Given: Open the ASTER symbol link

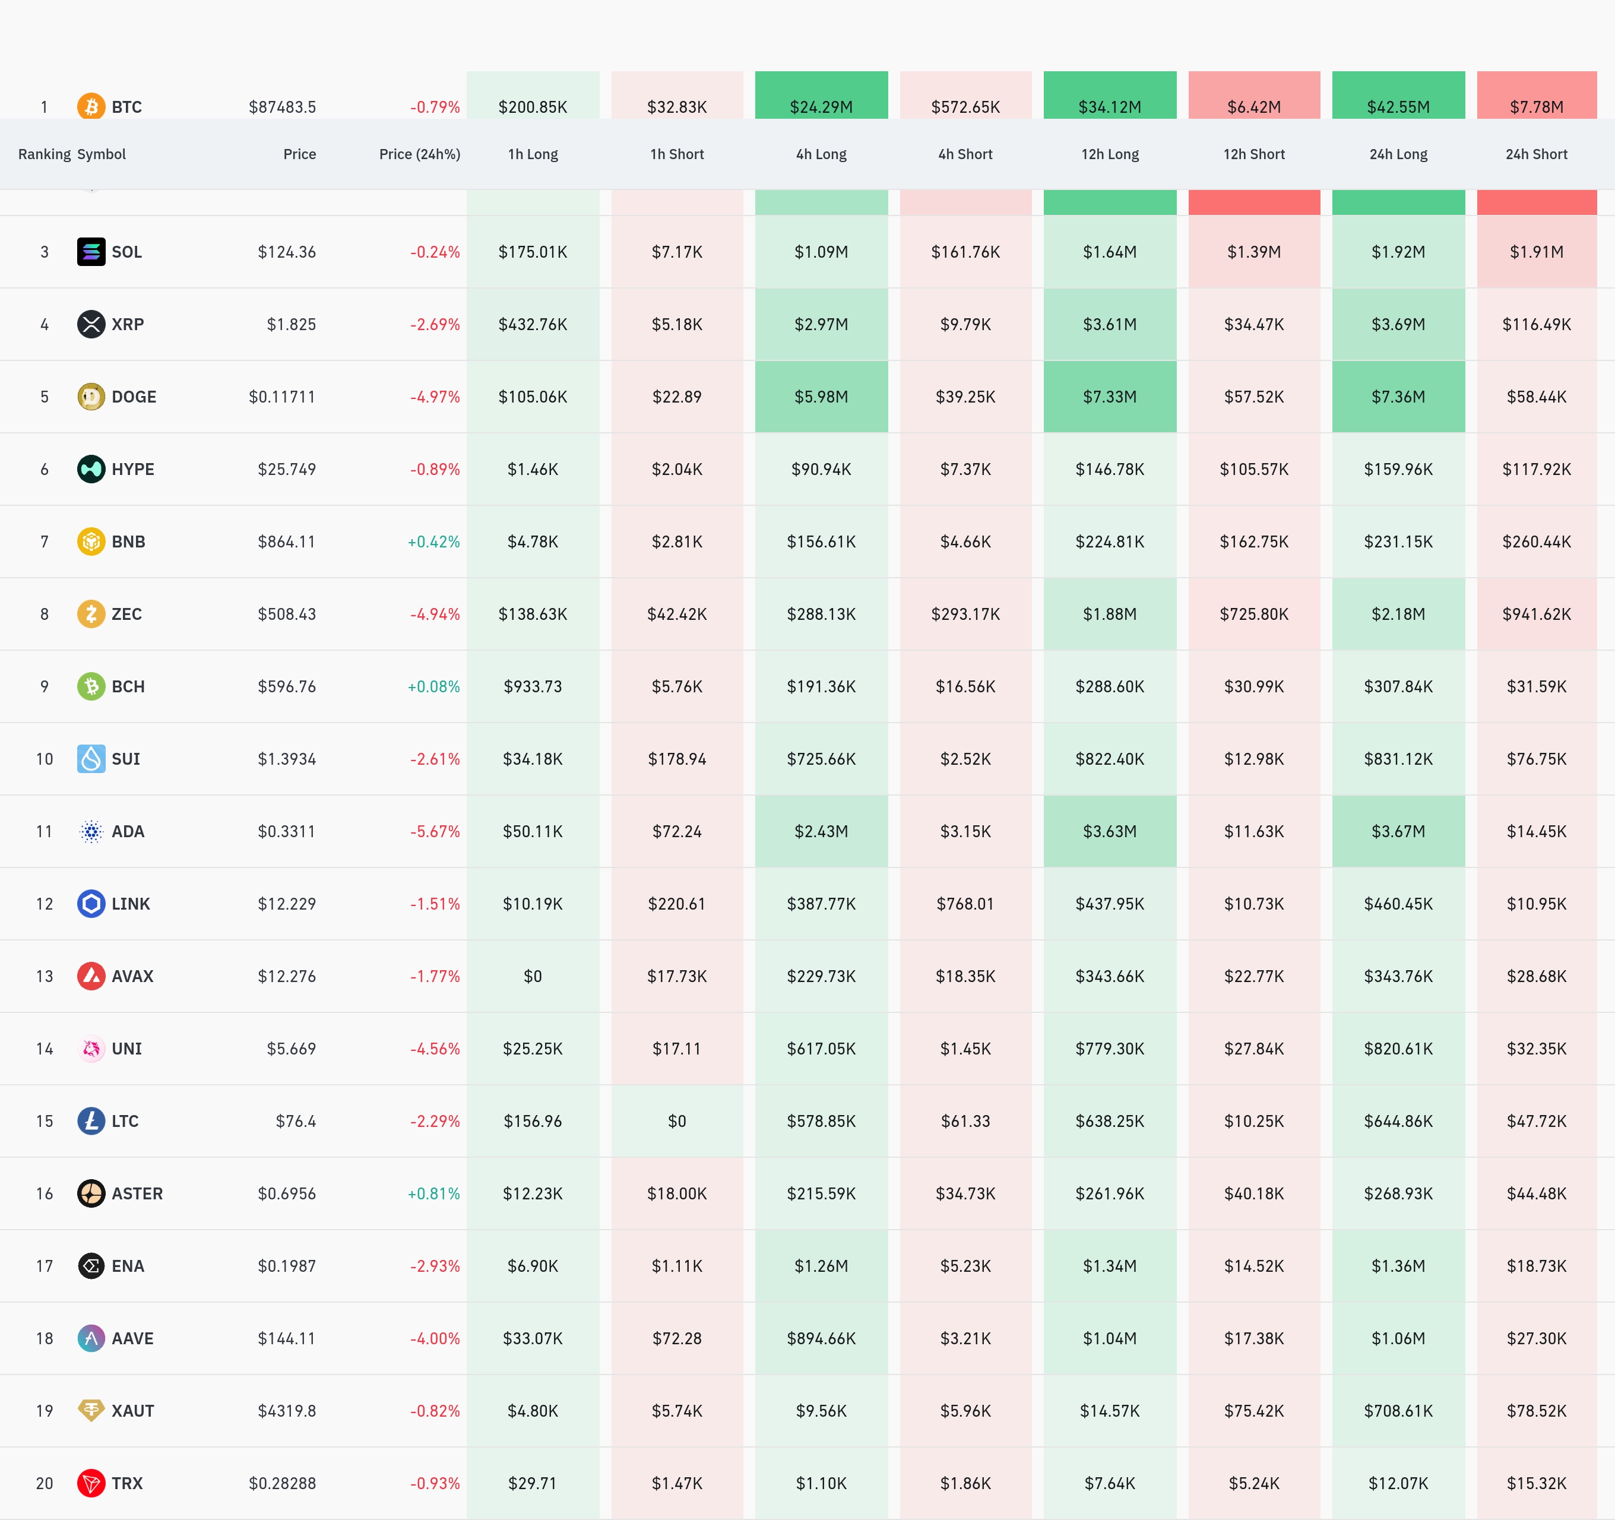Looking at the screenshot, I should pos(137,1193).
